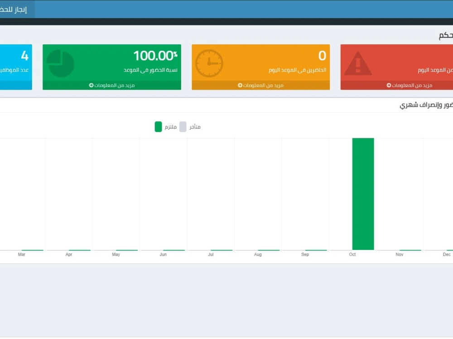The height and width of the screenshot is (339, 453).
Task: Click arrow icon in green card footer
Action: pyautogui.click(x=92, y=85)
